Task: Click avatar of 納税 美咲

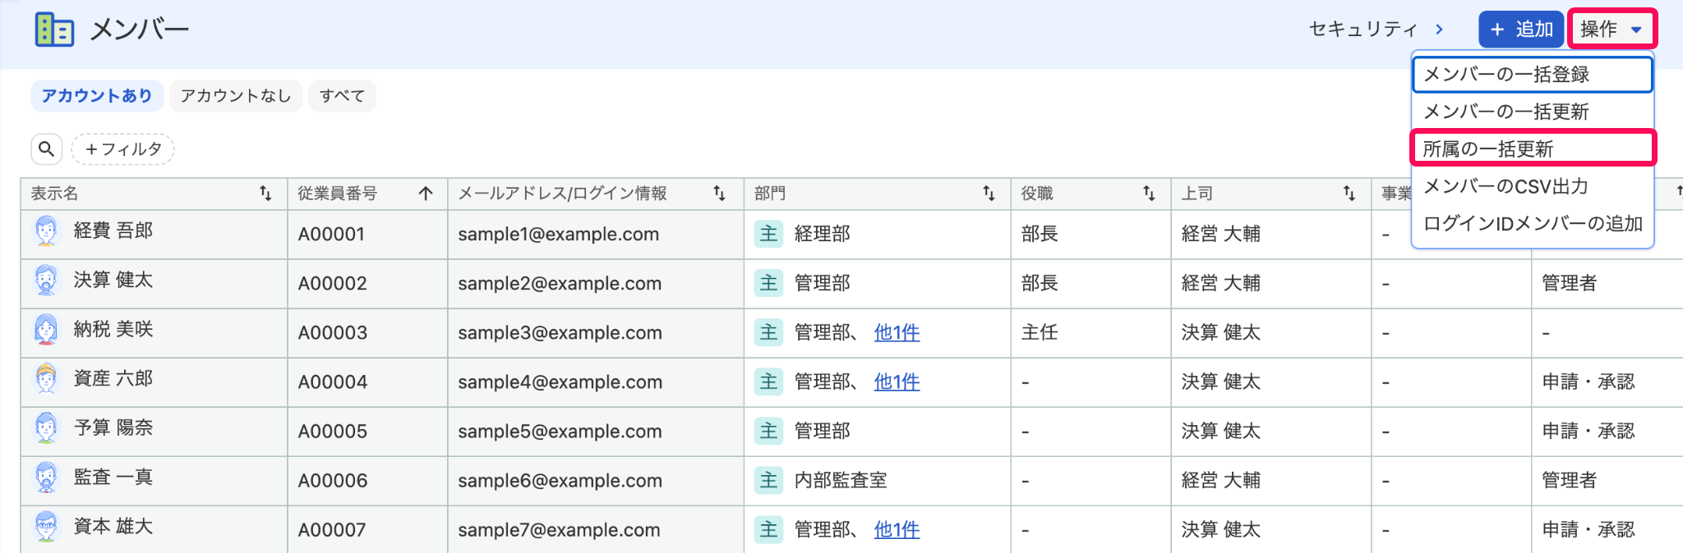Action: 47,330
